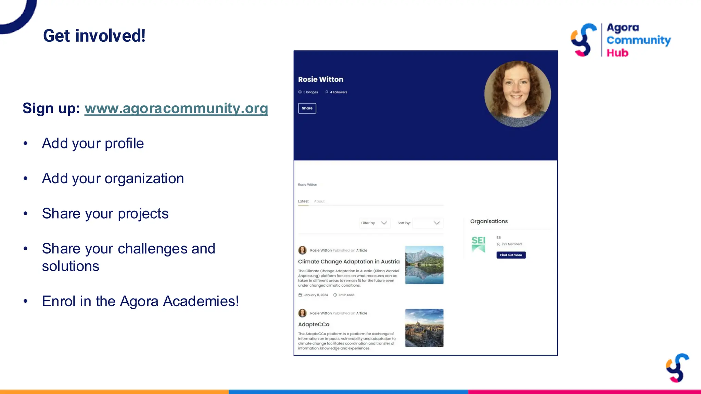Screen dimensions: 701x394
Task: Click the 3 badges icon
Action: [300, 92]
